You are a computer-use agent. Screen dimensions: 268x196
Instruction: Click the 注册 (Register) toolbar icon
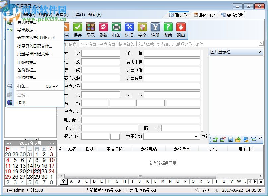click(155, 26)
